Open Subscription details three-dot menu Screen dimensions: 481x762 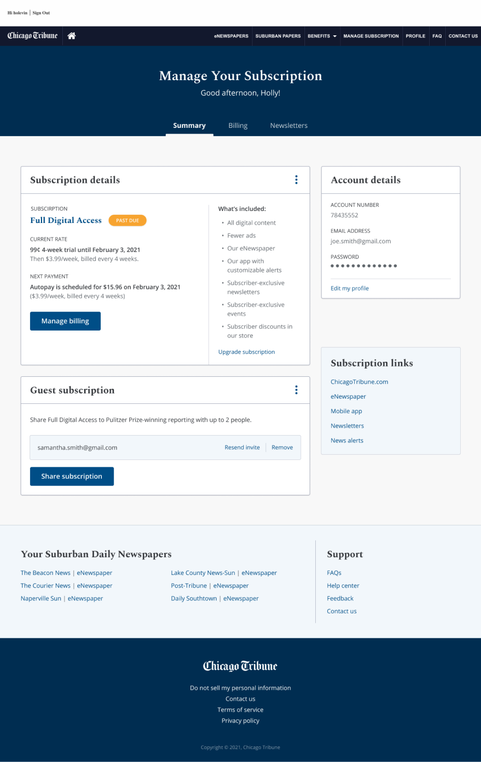(297, 180)
